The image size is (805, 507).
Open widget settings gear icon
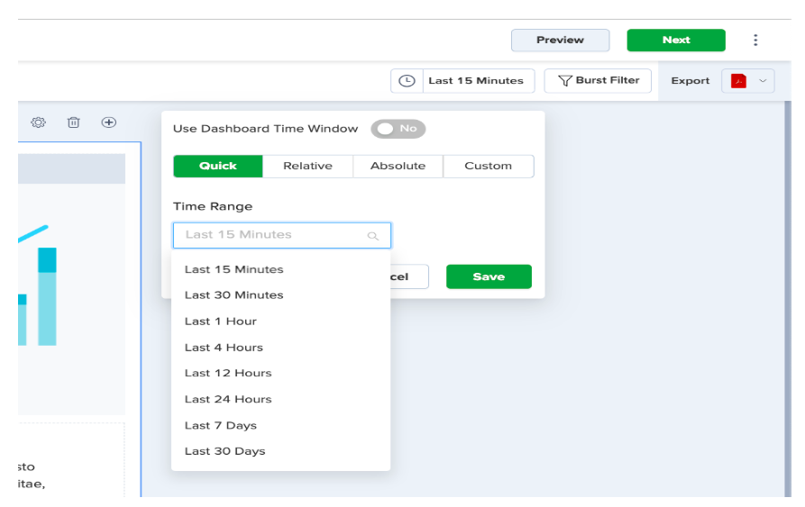pyautogui.click(x=38, y=122)
